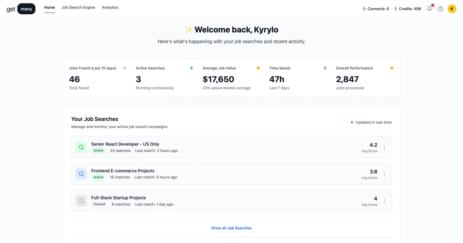Click "Last match: 1 day ago" text
Viewport: 463px width, 243px height.
pyautogui.click(x=154, y=204)
